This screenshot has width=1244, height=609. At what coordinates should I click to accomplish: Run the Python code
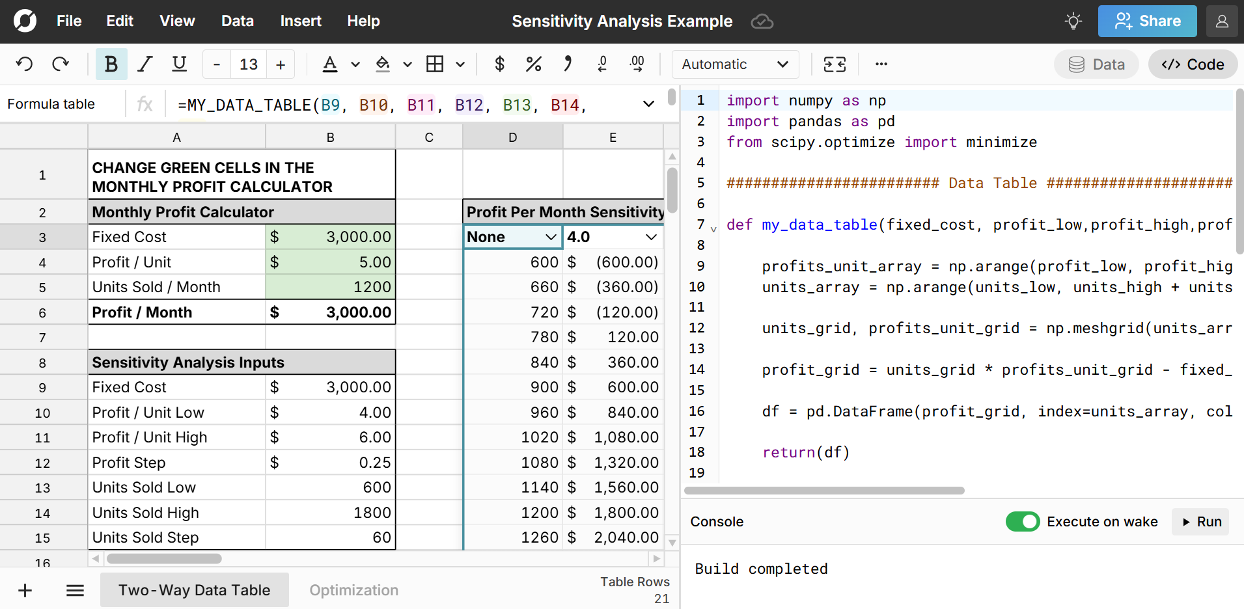pyautogui.click(x=1200, y=521)
